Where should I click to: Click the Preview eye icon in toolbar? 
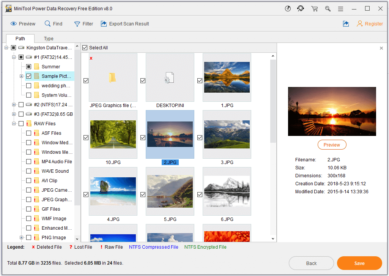tap(14, 24)
